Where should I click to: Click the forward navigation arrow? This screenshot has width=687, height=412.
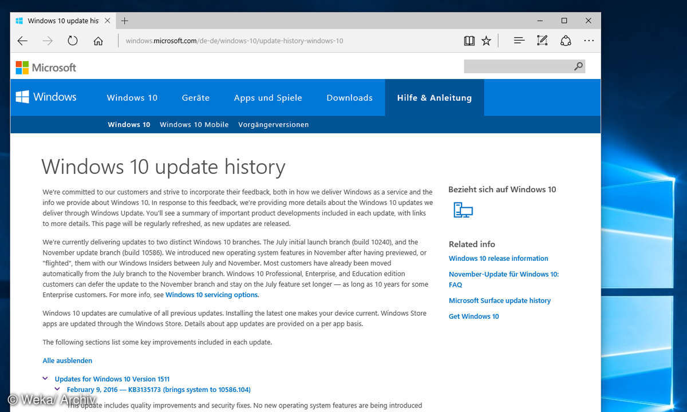click(48, 41)
